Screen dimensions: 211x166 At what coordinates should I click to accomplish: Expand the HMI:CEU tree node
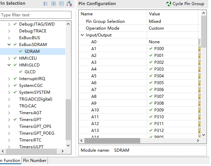coord(9,58)
